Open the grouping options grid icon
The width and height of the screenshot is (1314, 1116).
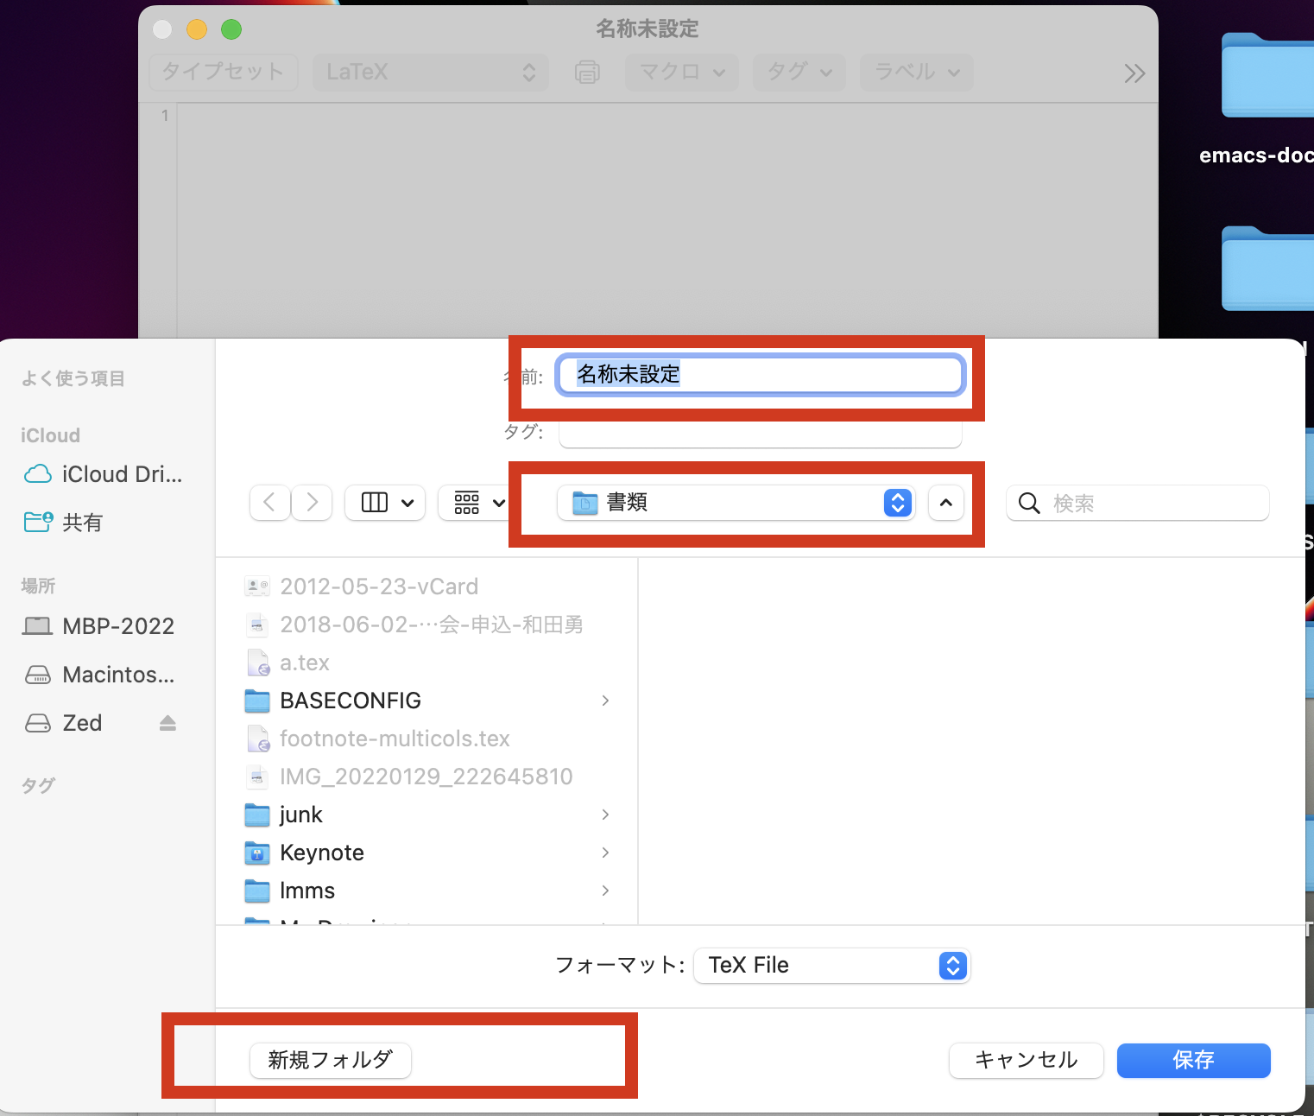pyautogui.click(x=467, y=503)
